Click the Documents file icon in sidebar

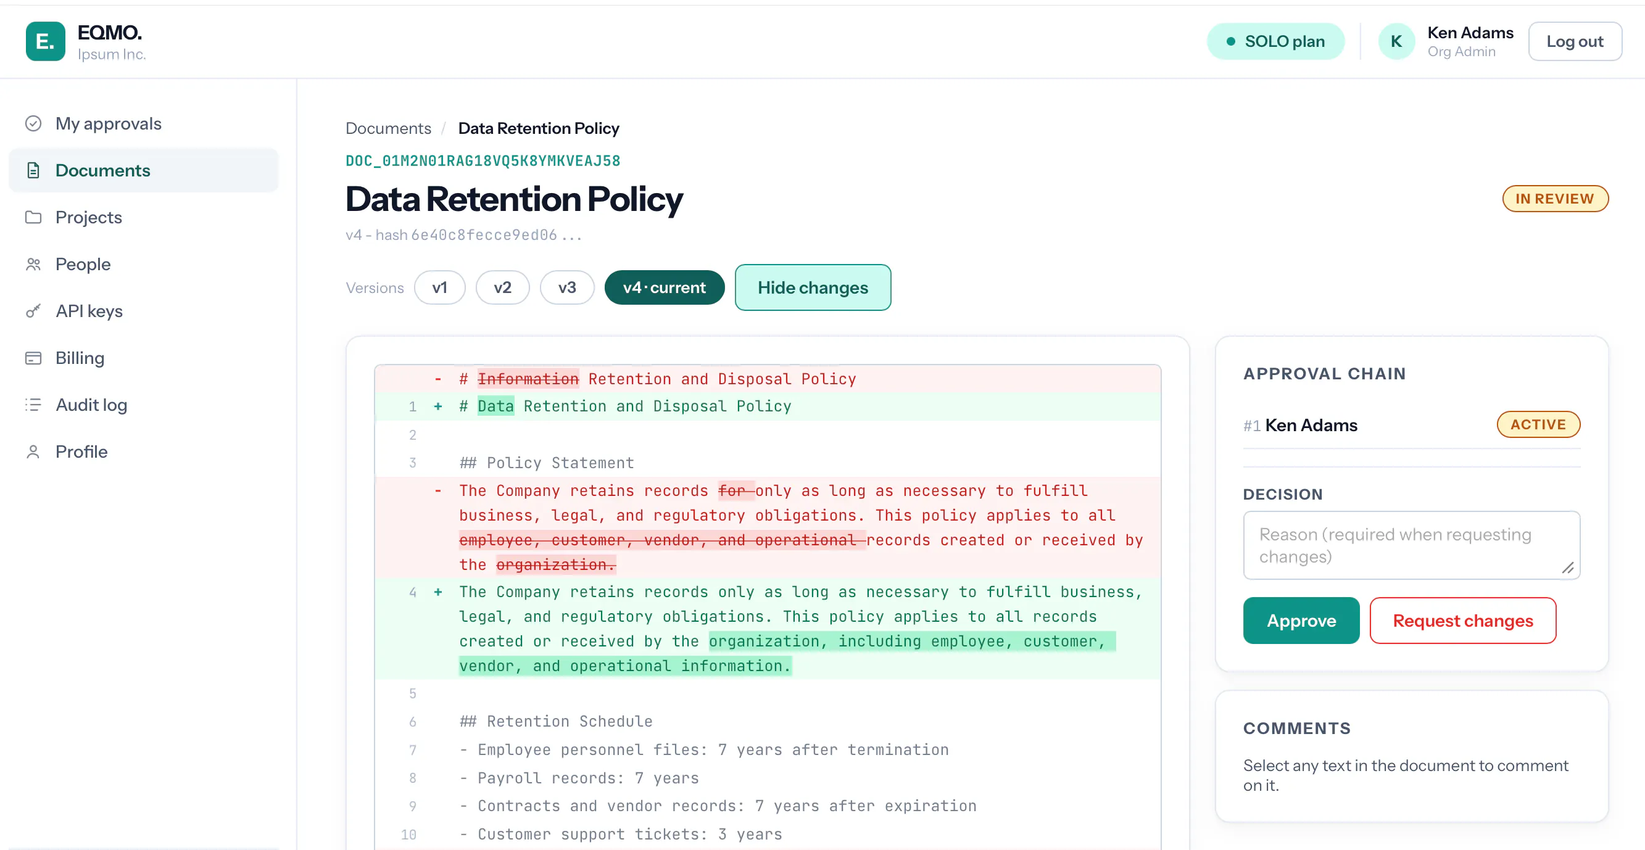[33, 170]
